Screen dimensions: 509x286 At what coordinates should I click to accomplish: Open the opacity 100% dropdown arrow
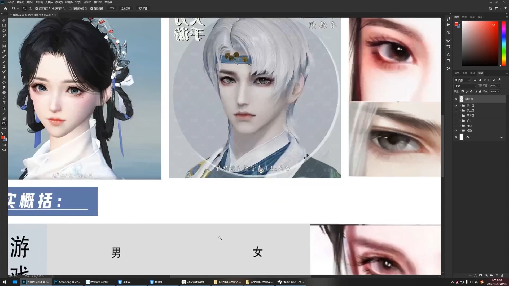pos(499,86)
